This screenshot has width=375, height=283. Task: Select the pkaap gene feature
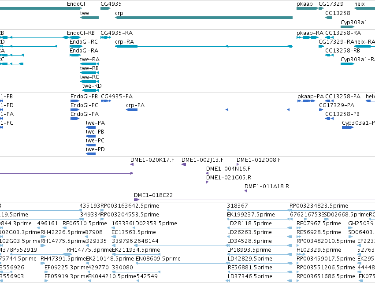307,8
